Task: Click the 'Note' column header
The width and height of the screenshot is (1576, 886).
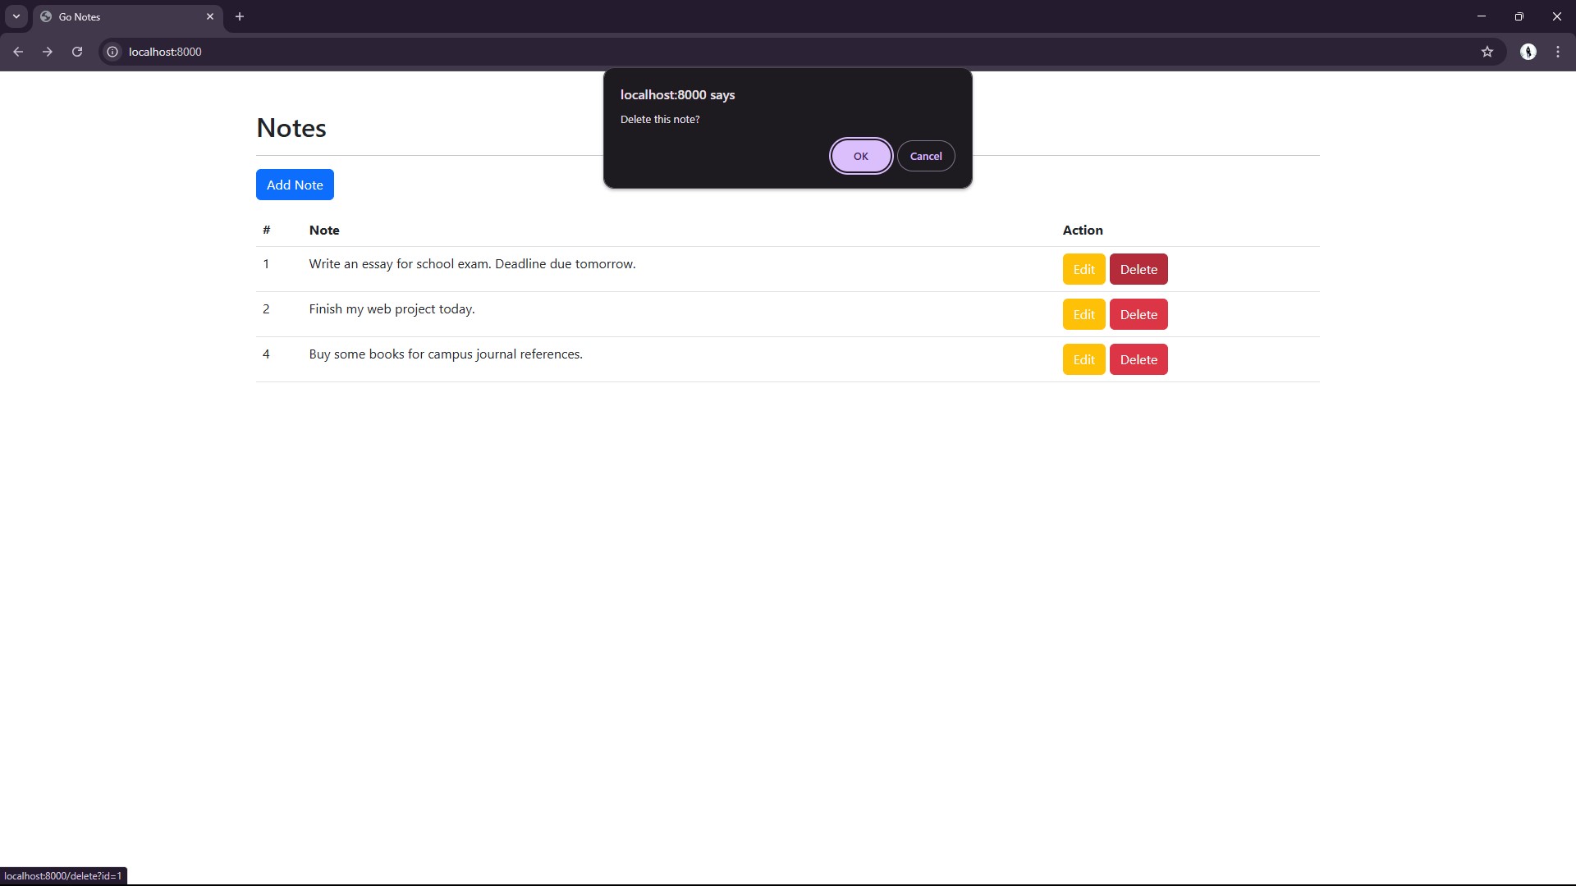Action: [324, 231]
